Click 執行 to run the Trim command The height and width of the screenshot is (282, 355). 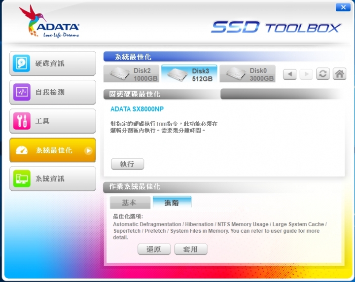127,164
